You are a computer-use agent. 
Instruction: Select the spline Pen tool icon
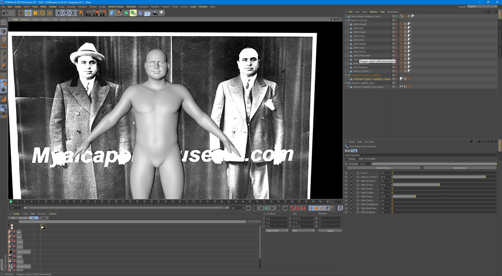(x=119, y=13)
